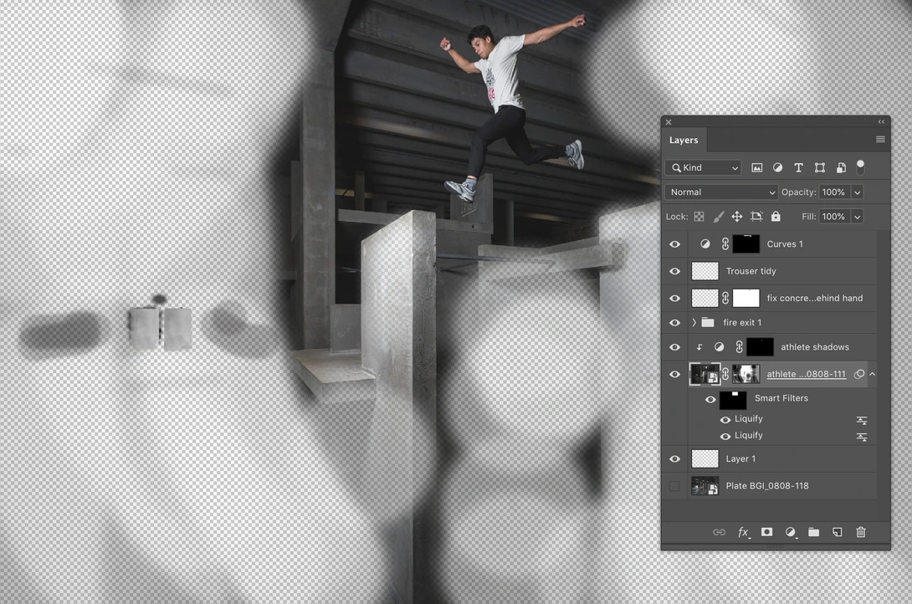Click first Liquify filter name
Screen dimensions: 912x604
pos(749,418)
